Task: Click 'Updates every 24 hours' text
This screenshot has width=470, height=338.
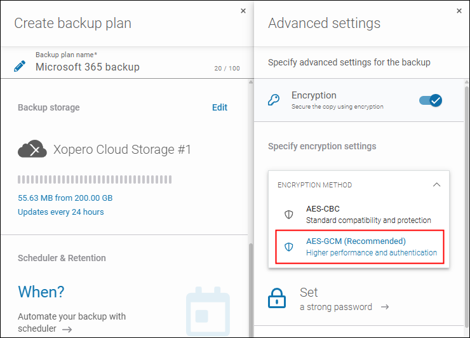Action: coord(60,212)
